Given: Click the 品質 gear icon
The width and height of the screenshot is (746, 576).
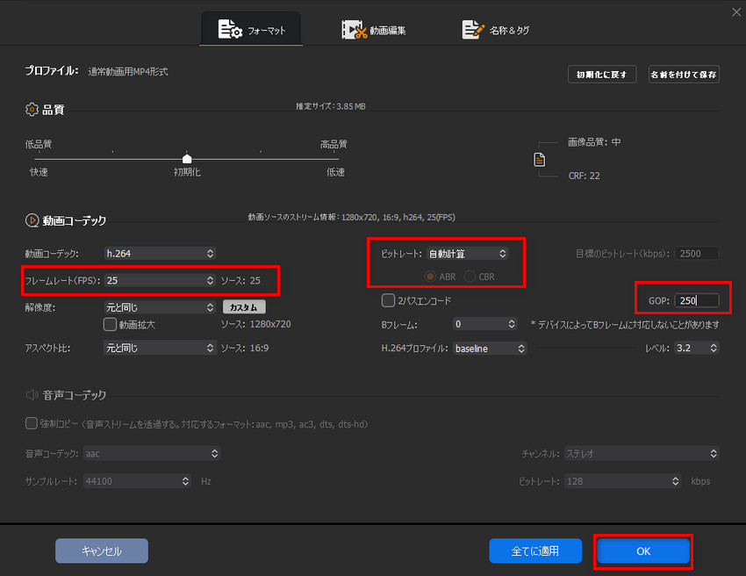Looking at the screenshot, I should click(x=32, y=110).
